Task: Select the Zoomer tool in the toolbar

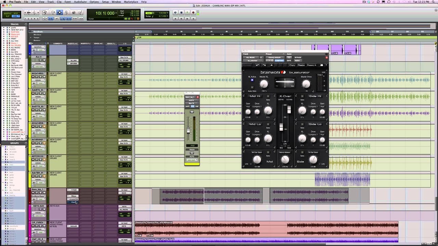Action: (x=45, y=13)
